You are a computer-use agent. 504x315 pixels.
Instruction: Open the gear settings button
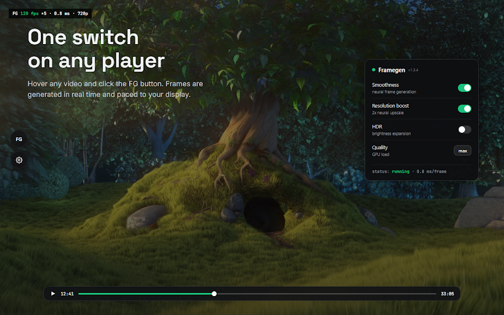pos(19,160)
